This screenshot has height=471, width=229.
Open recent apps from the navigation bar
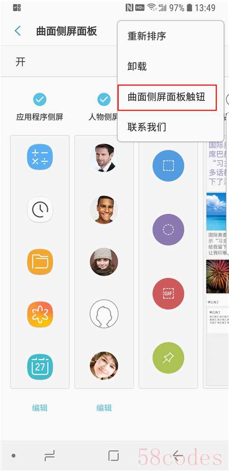coord(49,456)
